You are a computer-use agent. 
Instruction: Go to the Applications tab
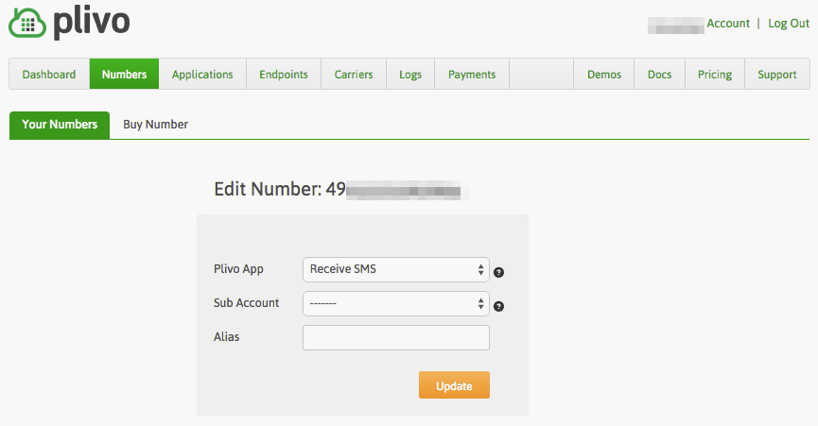202,74
